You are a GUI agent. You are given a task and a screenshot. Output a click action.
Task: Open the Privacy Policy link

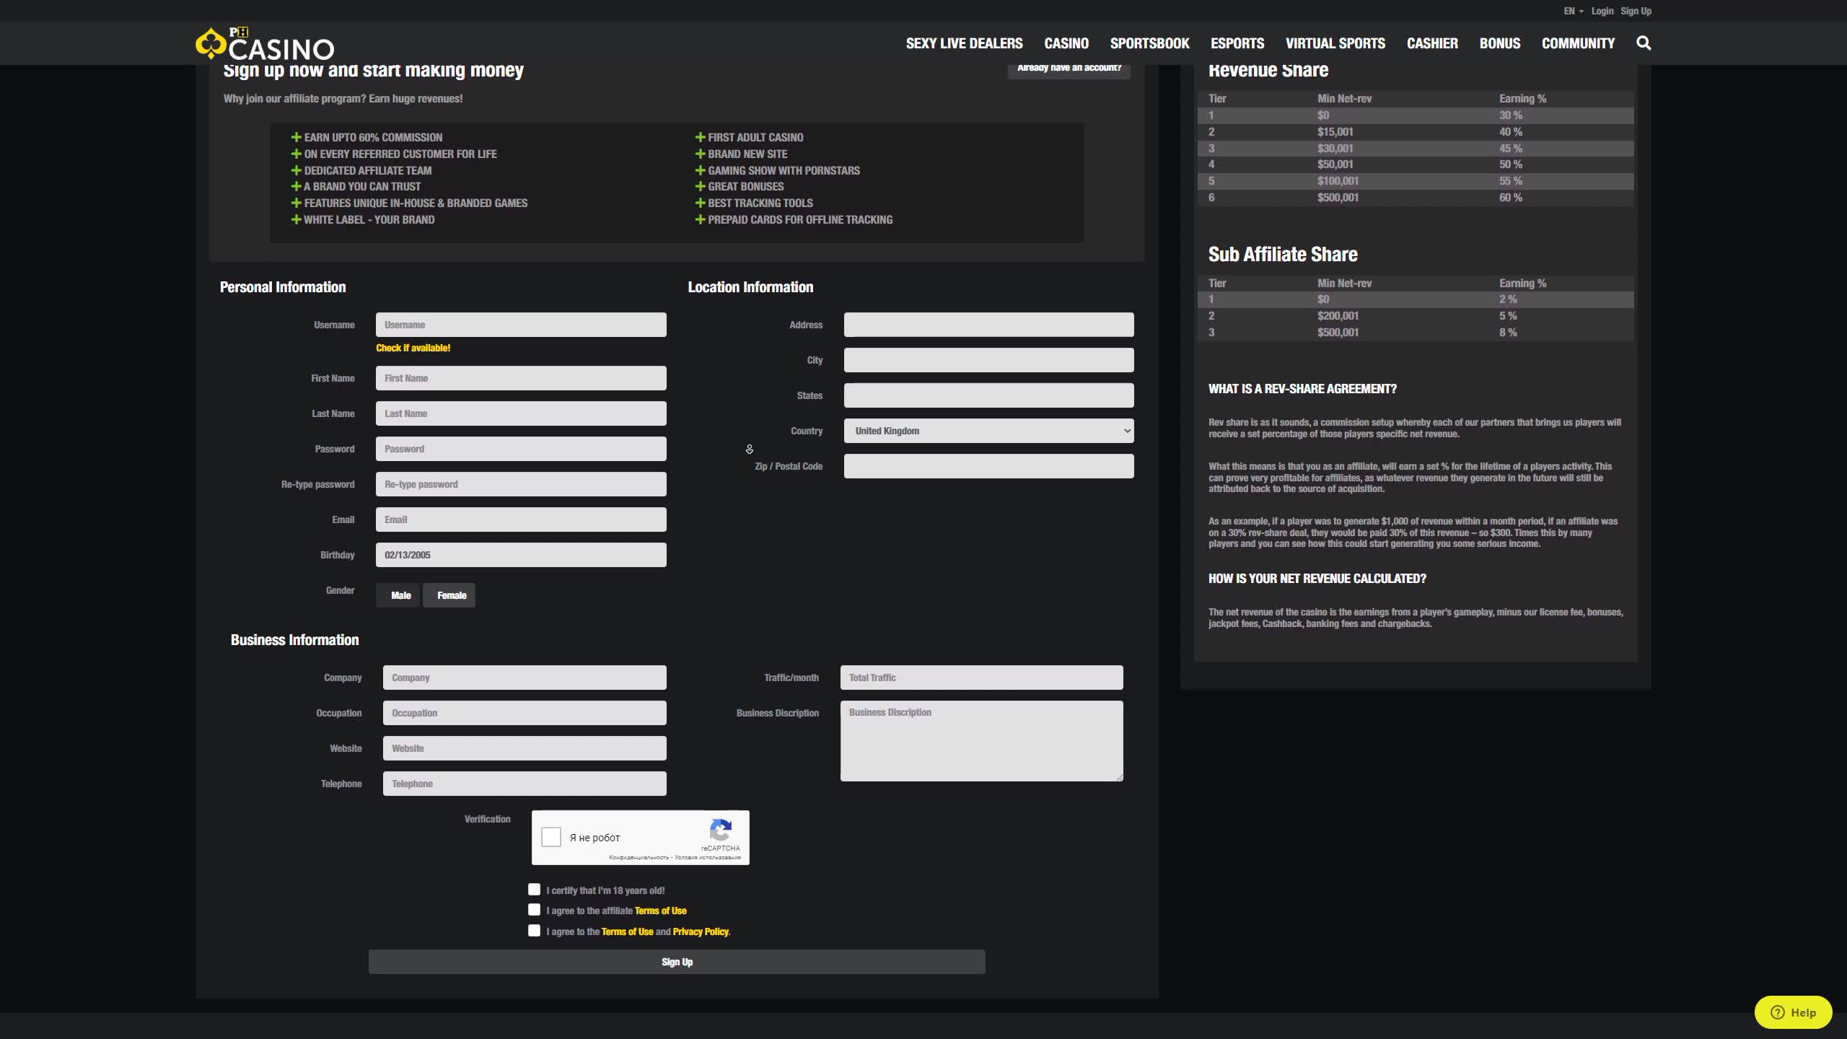click(700, 931)
